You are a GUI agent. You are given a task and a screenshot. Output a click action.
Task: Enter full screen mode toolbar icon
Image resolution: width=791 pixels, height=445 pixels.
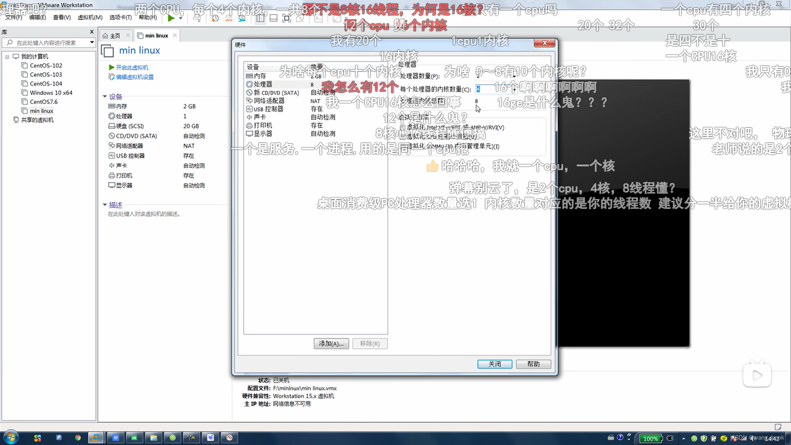tap(287, 18)
